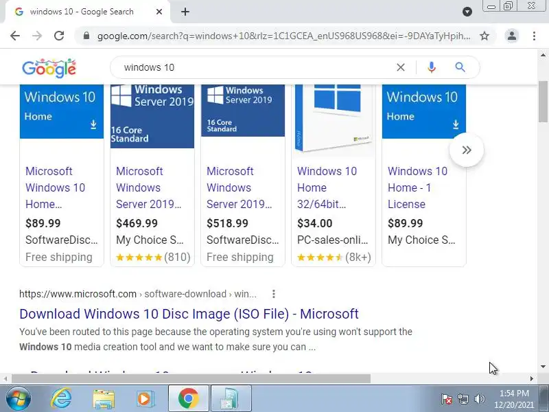Click the circular dropdown icon beside window controls
The height and width of the screenshot is (412, 549).
click(x=467, y=12)
